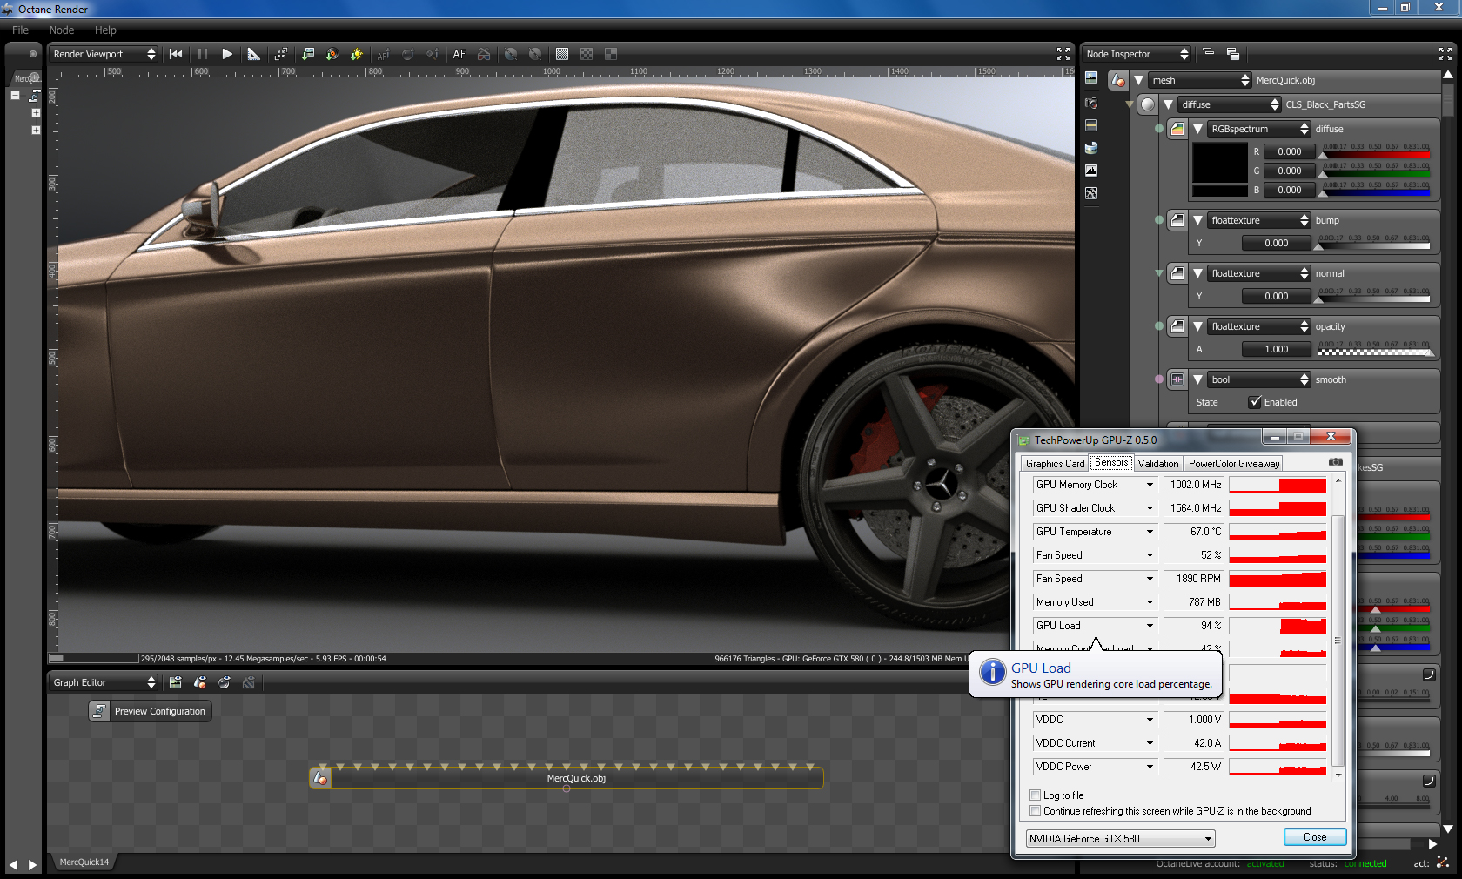
Task: Click the red R channel slider
Action: [1375, 154]
